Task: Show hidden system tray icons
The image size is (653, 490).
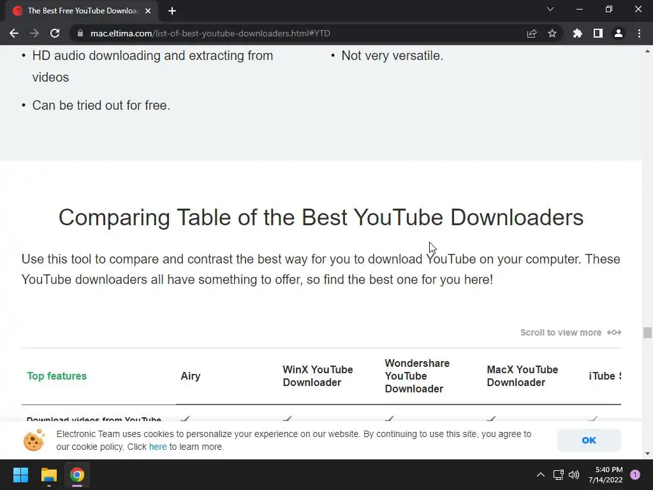Action: 541,475
